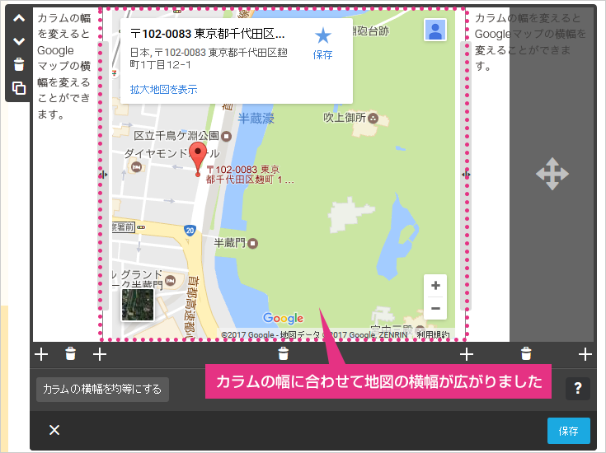Click the 半蔵門 station marker
The width and height of the screenshot is (606, 453).
click(253, 243)
